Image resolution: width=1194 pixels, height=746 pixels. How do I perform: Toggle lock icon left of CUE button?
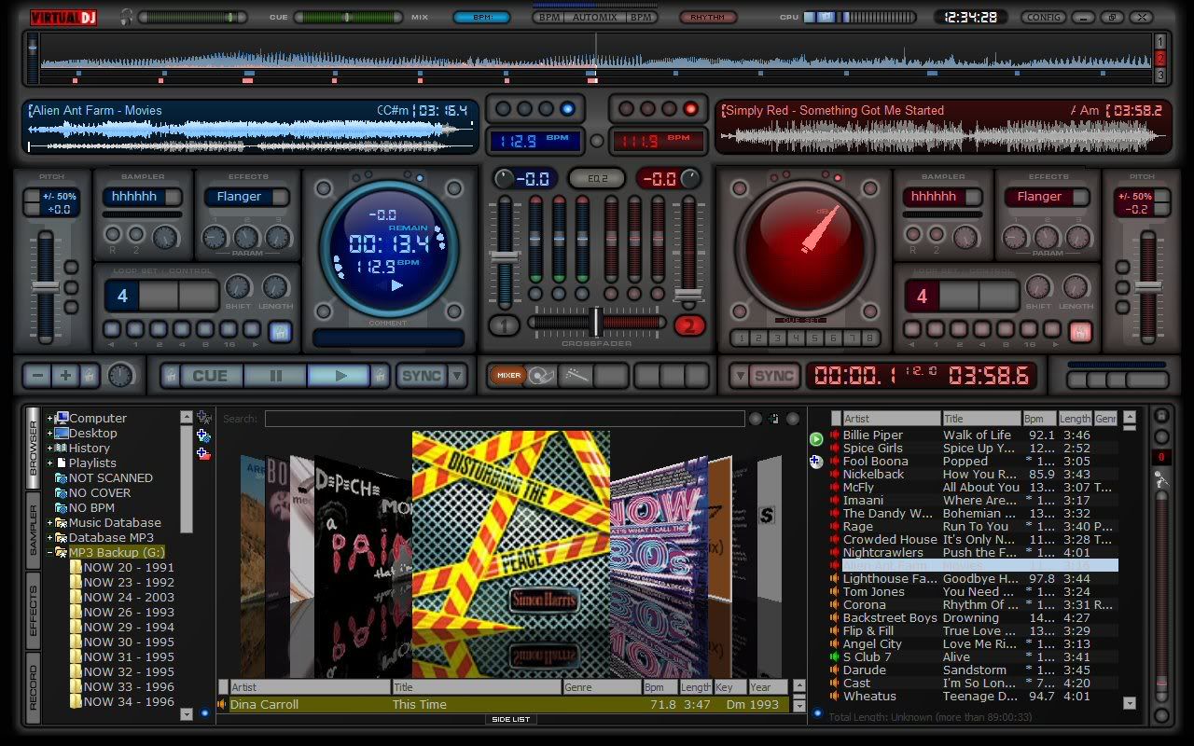pos(170,376)
